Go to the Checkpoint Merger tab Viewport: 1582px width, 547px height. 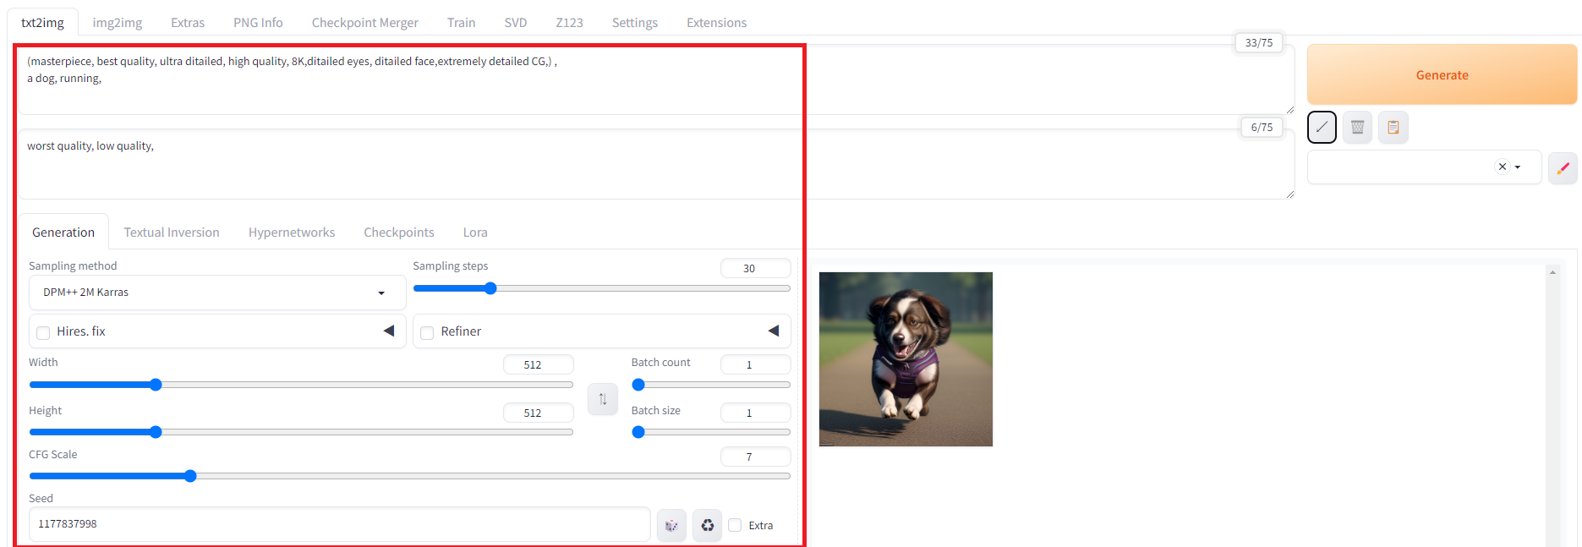(x=365, y=23)
